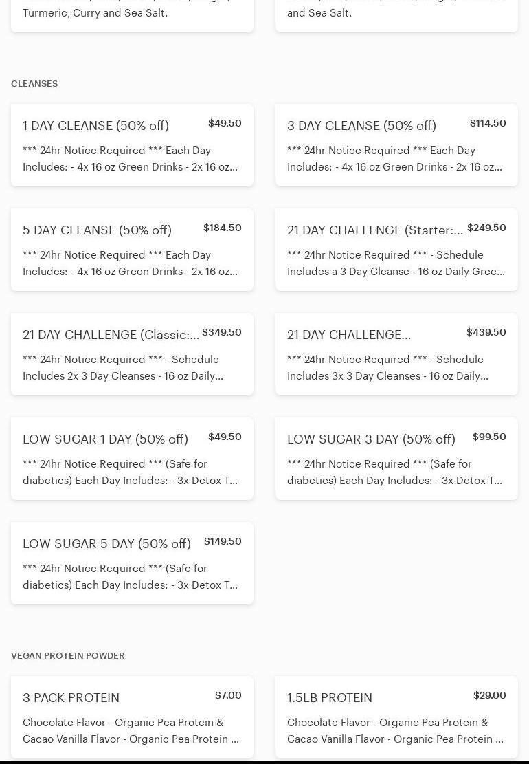Click the $114.50 price label
This screenshot has width=529, height=764.
click(488, 124)
